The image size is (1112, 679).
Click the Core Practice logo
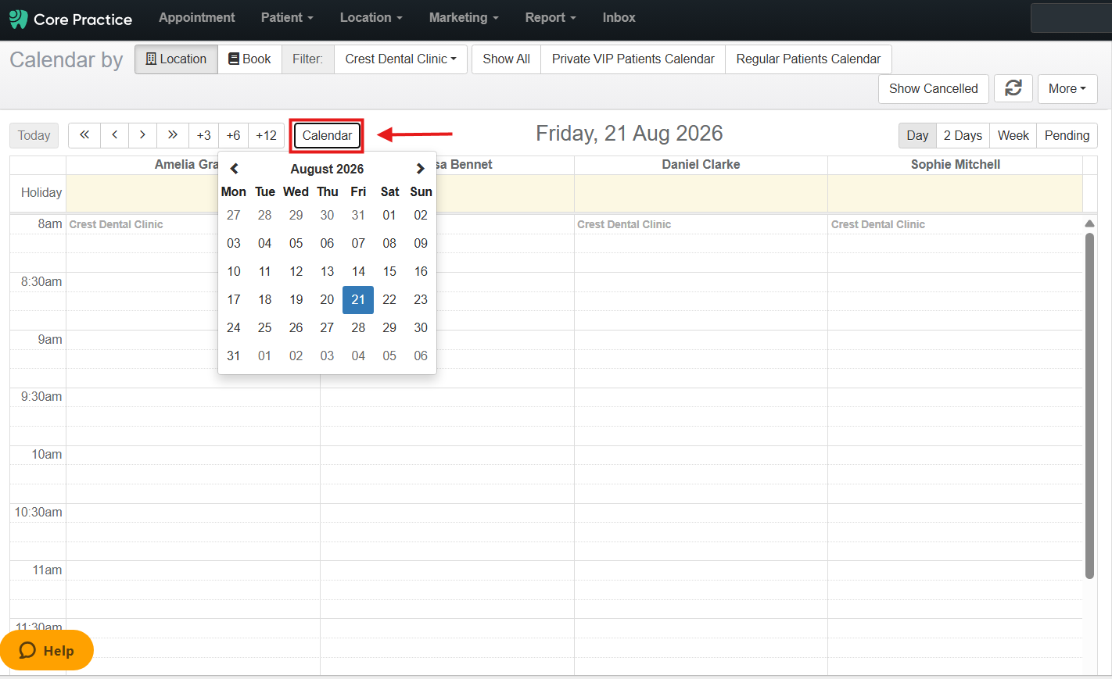(70, 19)
